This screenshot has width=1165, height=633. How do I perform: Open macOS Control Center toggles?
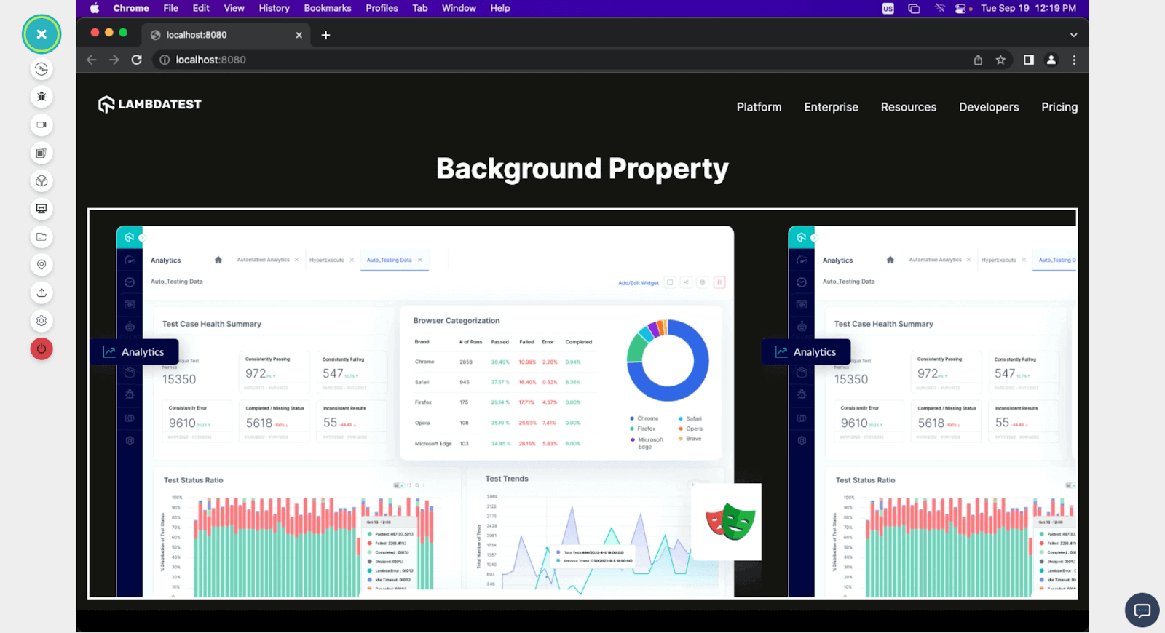tap(960, 8)
